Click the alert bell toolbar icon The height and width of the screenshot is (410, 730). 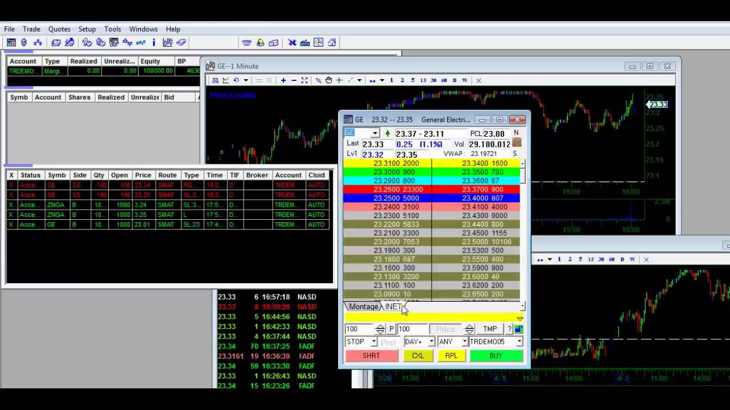pos(260,42)
